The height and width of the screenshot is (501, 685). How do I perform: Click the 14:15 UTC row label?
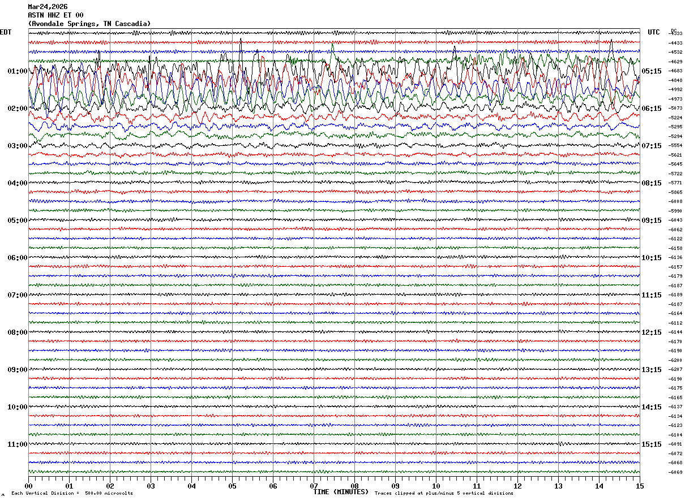652,407
